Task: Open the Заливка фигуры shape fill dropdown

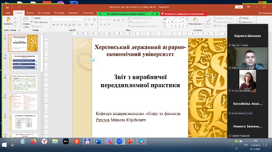Action: click(x=224, y=18)
